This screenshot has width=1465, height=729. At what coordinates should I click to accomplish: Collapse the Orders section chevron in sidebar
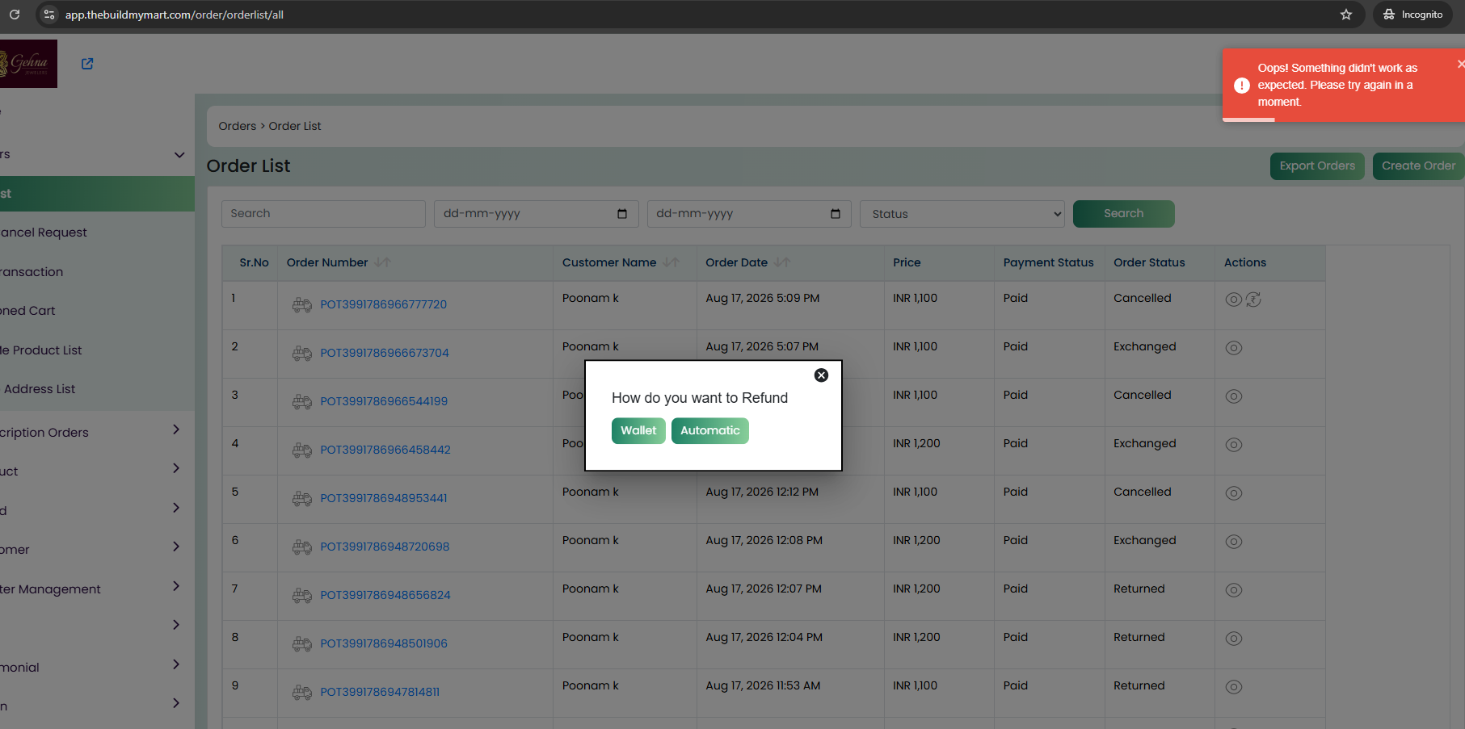pos(179,155)
